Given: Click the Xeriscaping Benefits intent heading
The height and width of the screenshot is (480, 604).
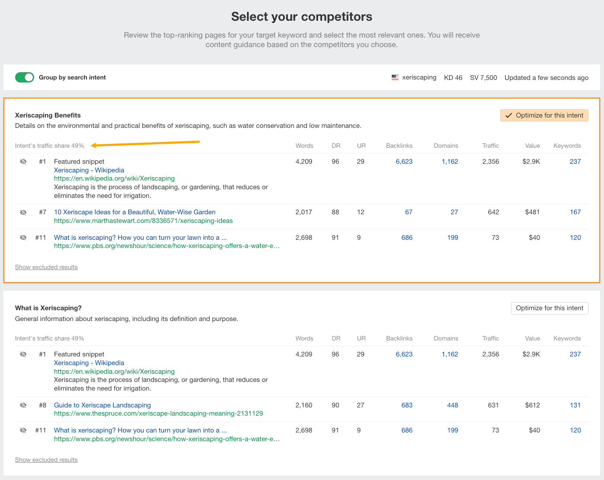Looking at the screenshot, I should 48,115.
